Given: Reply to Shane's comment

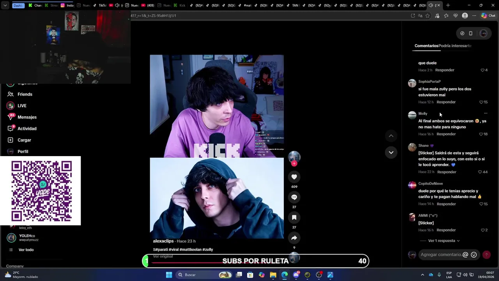Looking at the screenshot, I should click(447, 172).
